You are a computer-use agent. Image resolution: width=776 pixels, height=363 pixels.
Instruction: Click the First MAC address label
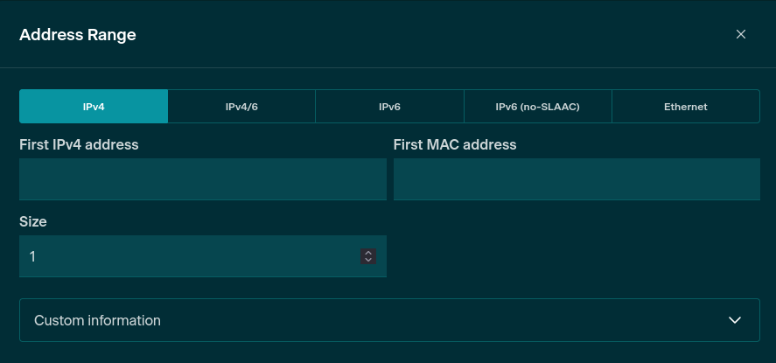[x=455, y=144]
